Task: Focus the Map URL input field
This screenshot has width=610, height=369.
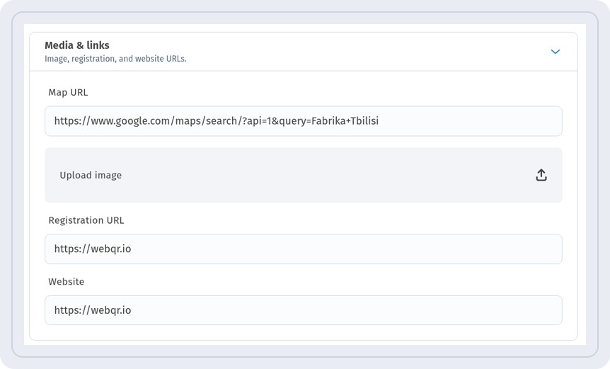Action: coord(304,121)
